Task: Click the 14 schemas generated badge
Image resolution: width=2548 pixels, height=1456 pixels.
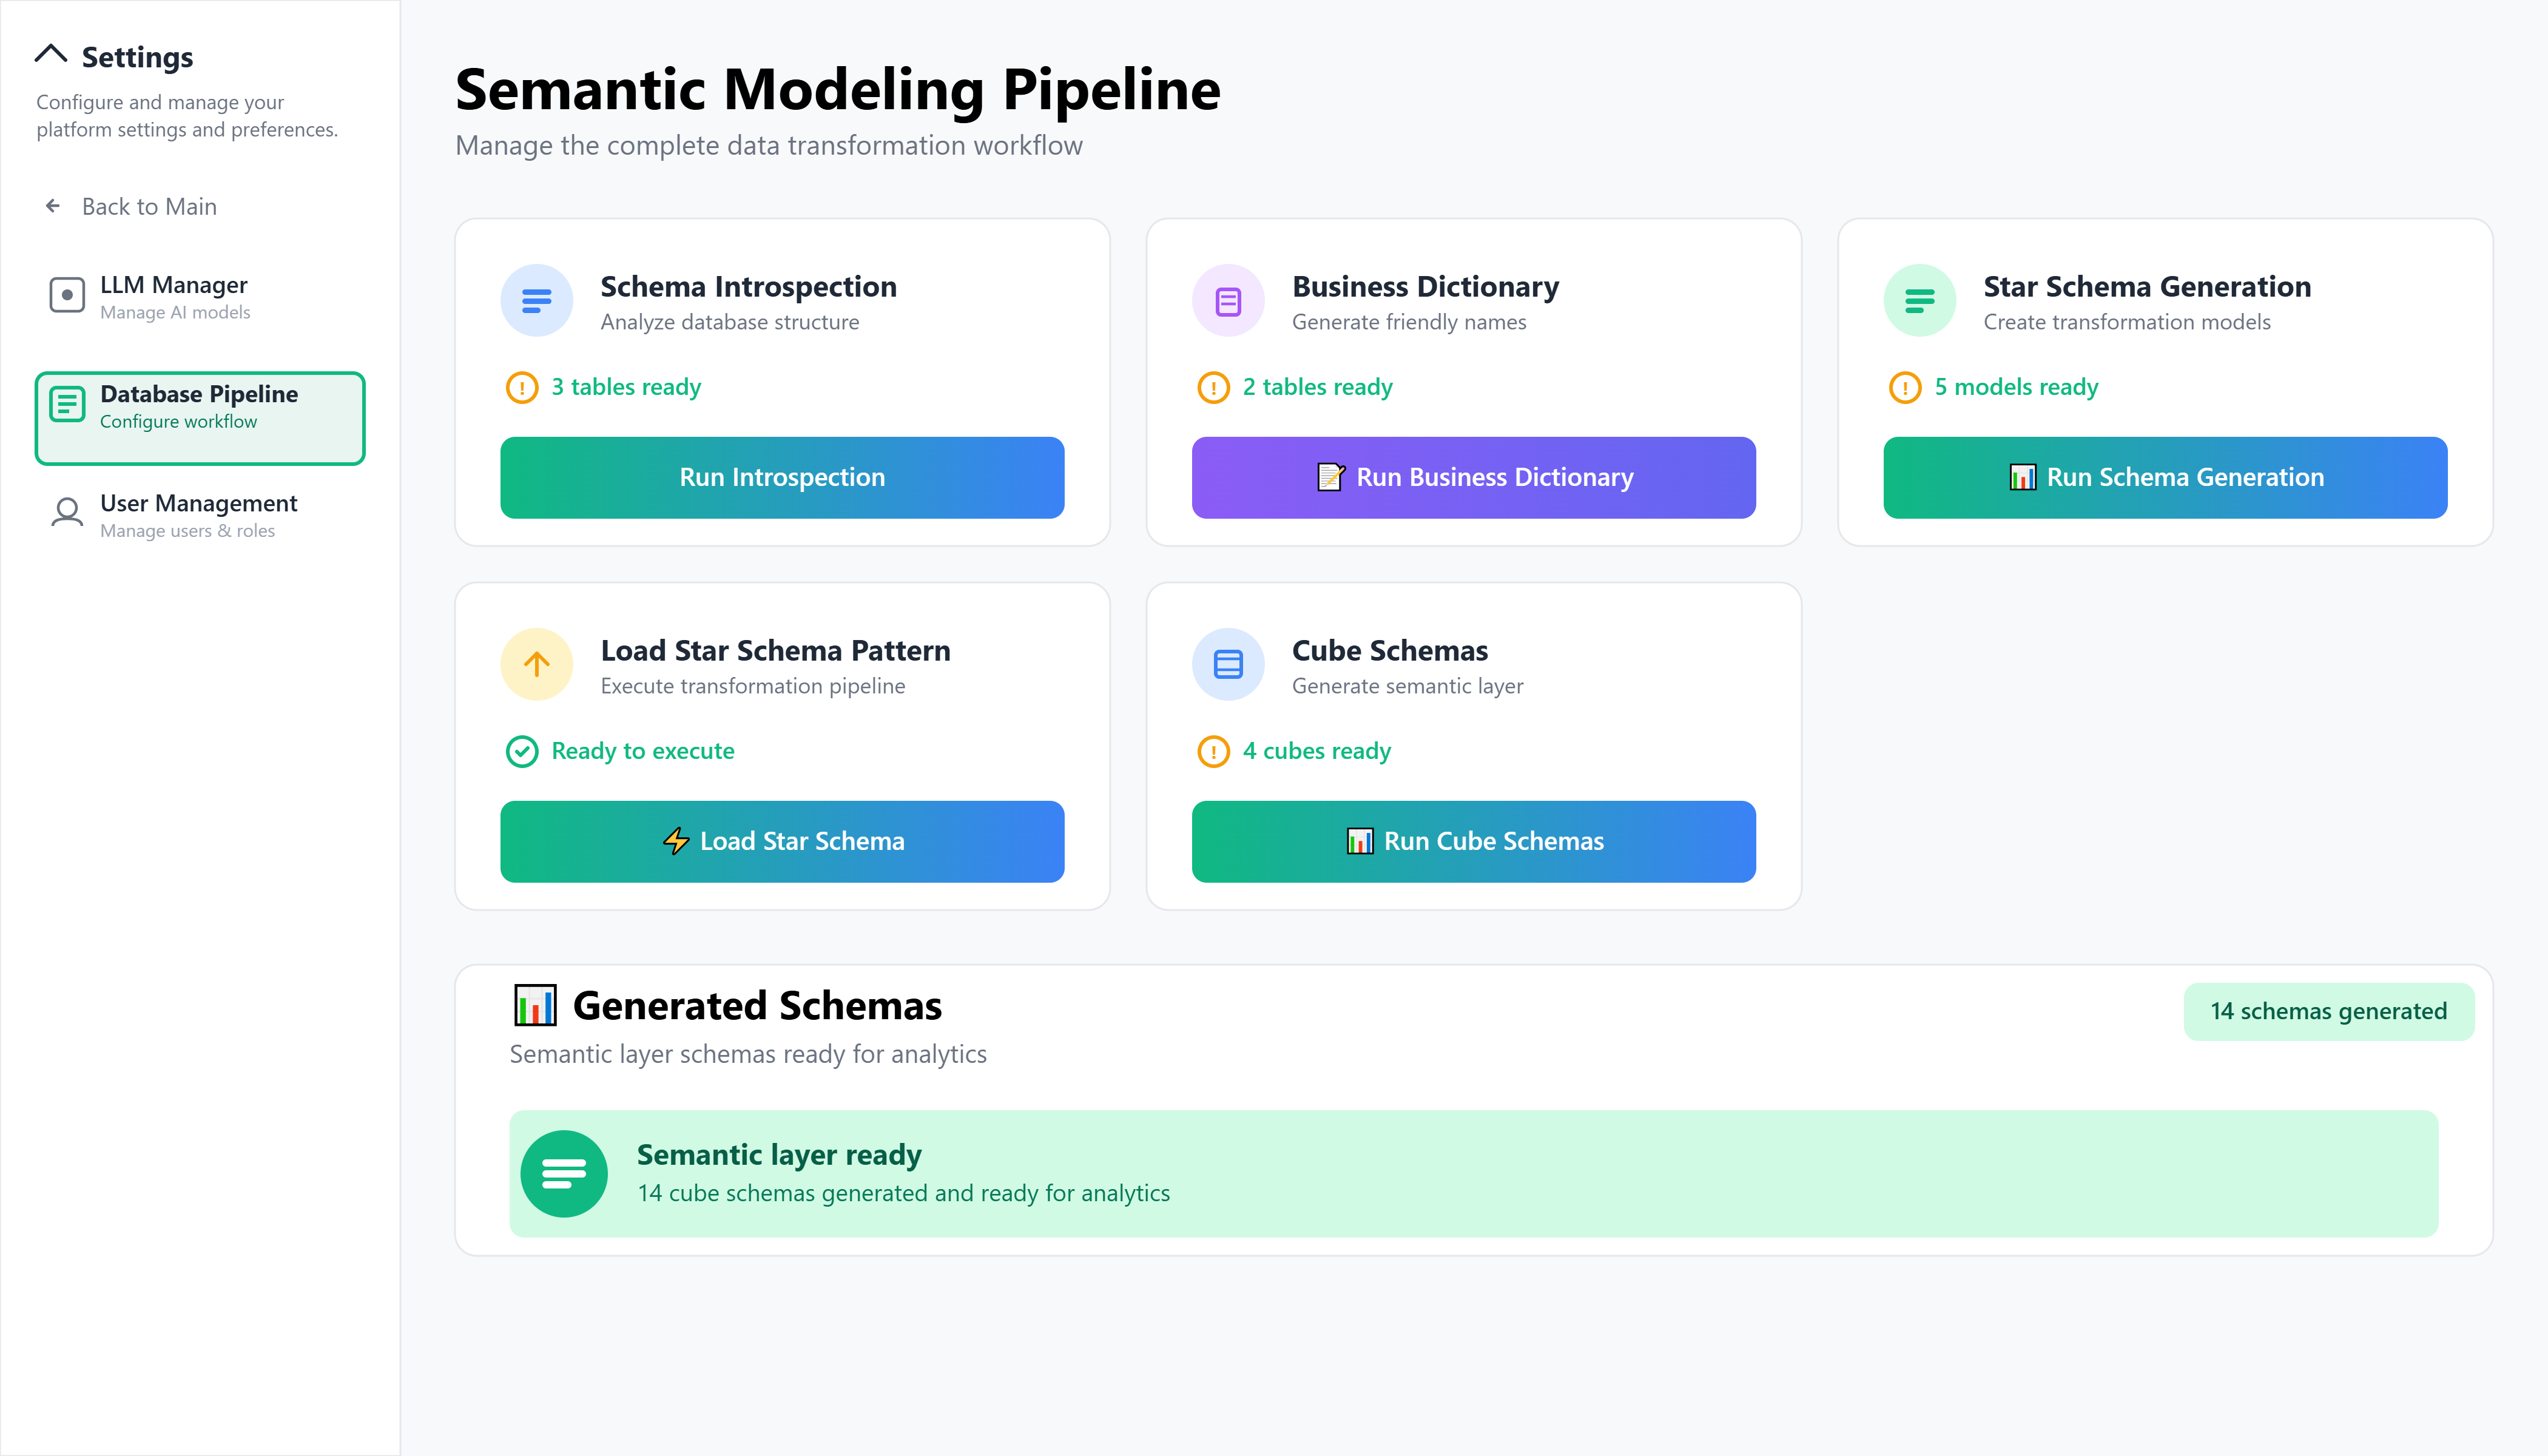Action: click(x=2328, y=1011)
